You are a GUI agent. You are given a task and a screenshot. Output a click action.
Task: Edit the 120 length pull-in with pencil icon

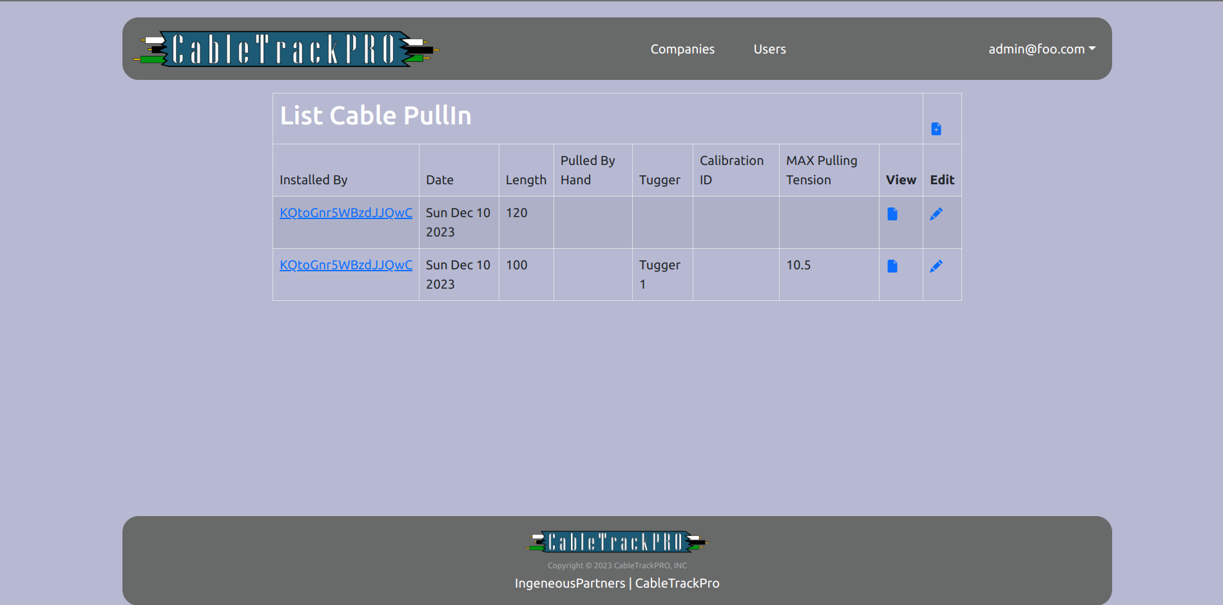[936, 214]
